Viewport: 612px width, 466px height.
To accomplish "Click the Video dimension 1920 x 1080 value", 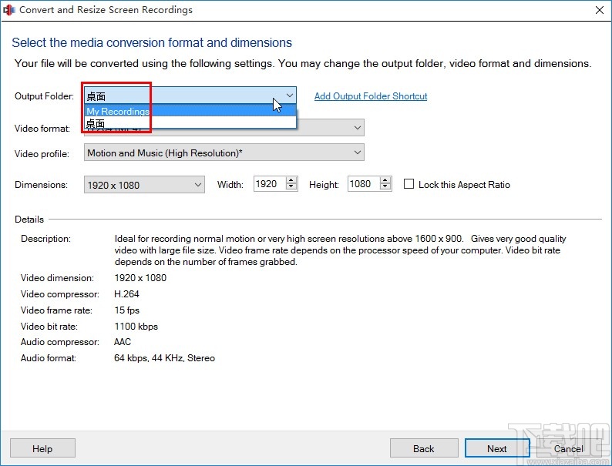I will tap(140, 278).
